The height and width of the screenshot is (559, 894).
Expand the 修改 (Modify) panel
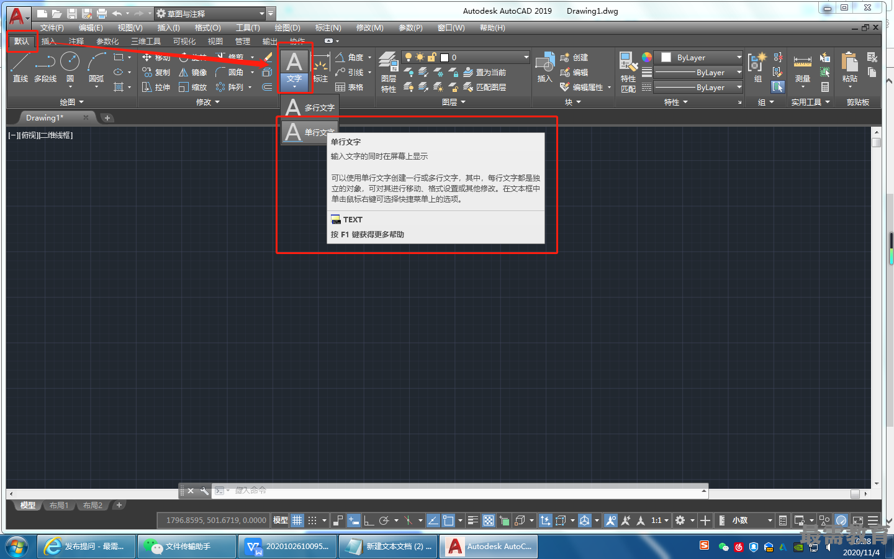[x=208, y=102]
